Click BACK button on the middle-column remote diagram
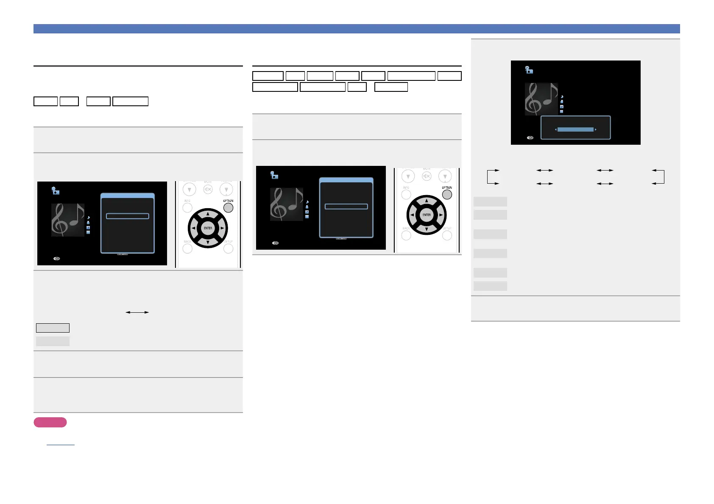Viewport: 714px width, 504px height. pos(406,235)
